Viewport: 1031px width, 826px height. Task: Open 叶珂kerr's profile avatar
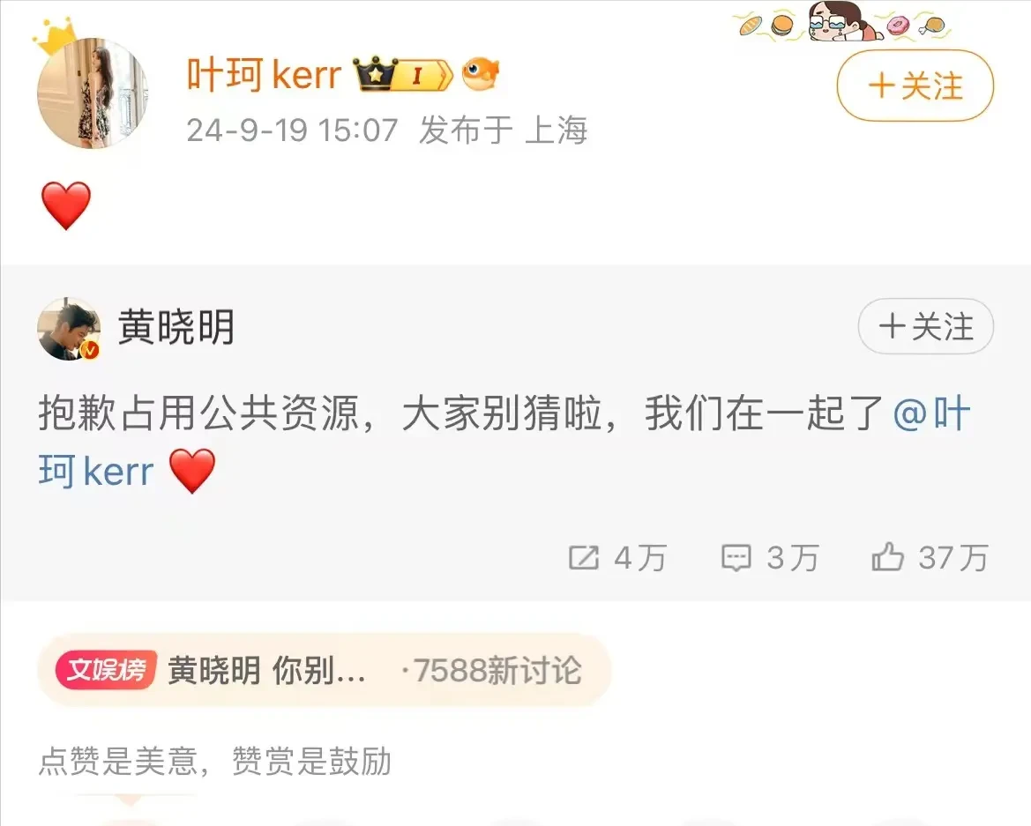[92, 93]
